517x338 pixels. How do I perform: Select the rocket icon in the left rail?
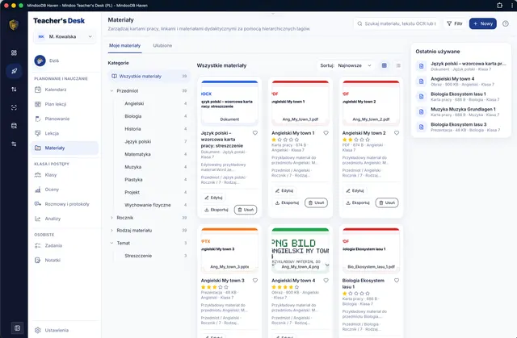coord(14,71)
